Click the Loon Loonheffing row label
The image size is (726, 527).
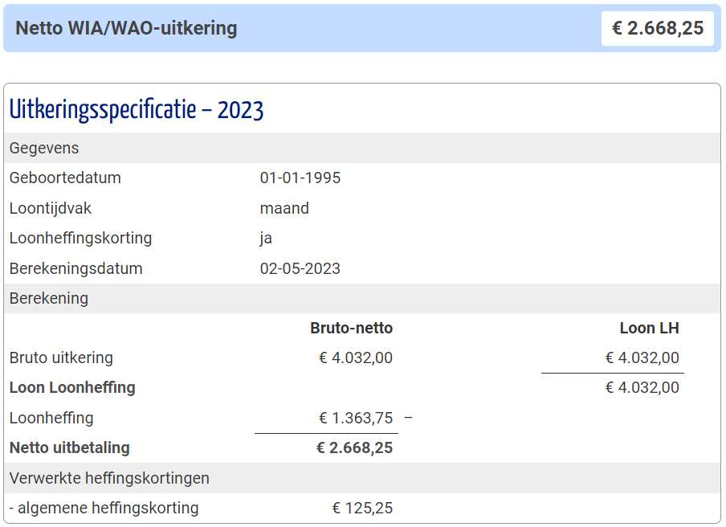pos(72,387)
